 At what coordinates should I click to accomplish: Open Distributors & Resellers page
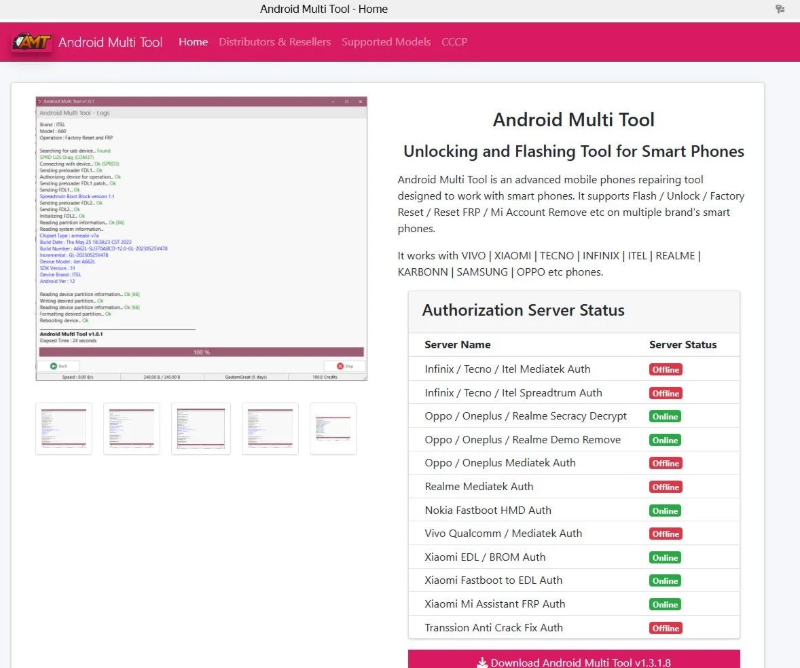coord(274,42)
